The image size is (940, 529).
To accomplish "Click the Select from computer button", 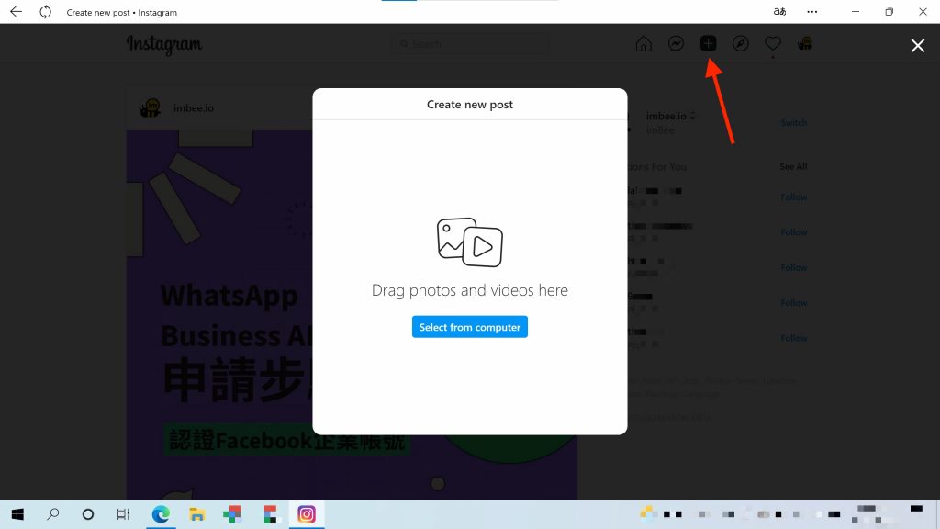I will click(469, 327).
